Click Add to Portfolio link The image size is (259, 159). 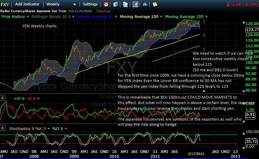click(x=80, y=11)
